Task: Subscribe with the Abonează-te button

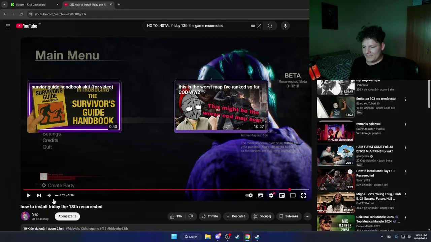Action: pos(67,216)
